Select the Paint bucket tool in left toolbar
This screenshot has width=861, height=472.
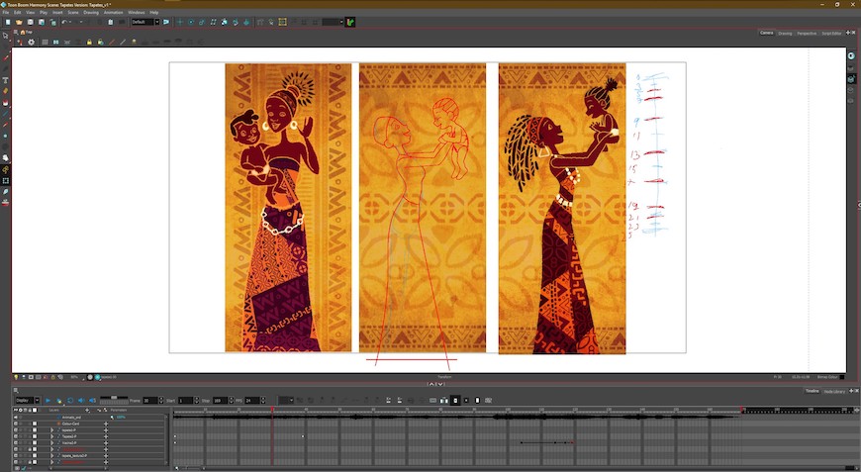(x=6, y=103)
